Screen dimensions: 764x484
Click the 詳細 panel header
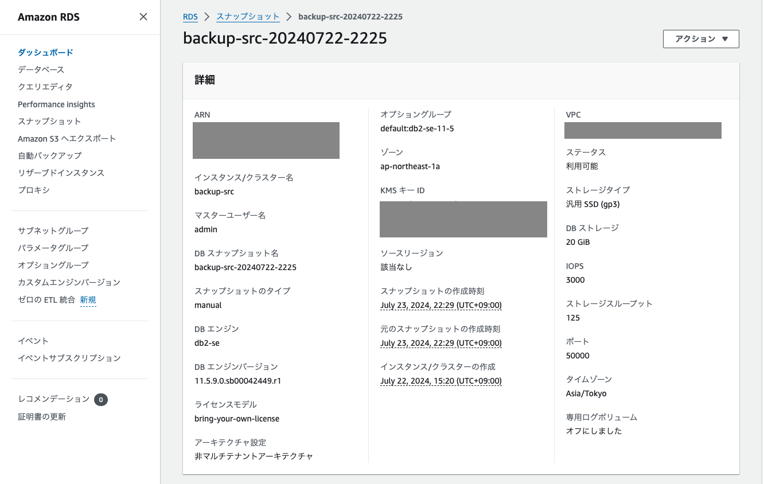tap(461, 80)
